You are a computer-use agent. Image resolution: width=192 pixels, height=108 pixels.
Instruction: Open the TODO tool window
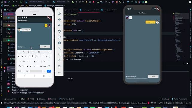(x=31, y=99)
